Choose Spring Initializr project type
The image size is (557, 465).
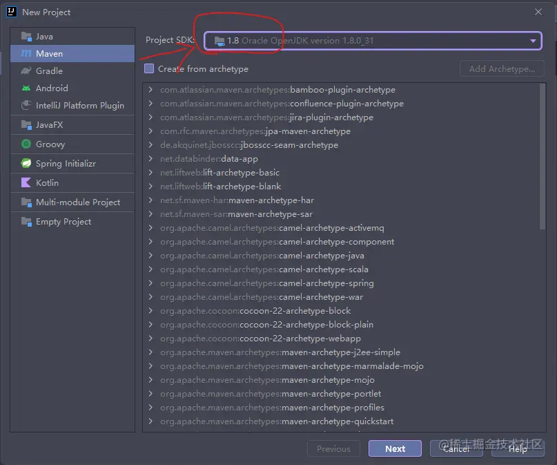72,163
